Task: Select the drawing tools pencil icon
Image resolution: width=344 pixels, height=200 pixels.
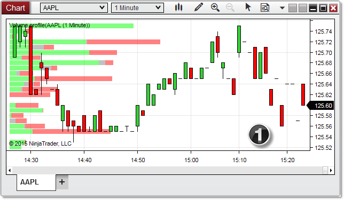Action: [x=199, y=7]
